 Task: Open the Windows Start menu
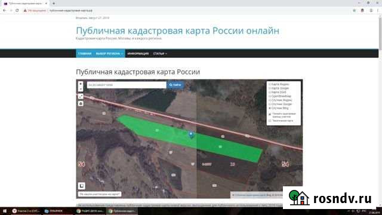click(5, 211)
